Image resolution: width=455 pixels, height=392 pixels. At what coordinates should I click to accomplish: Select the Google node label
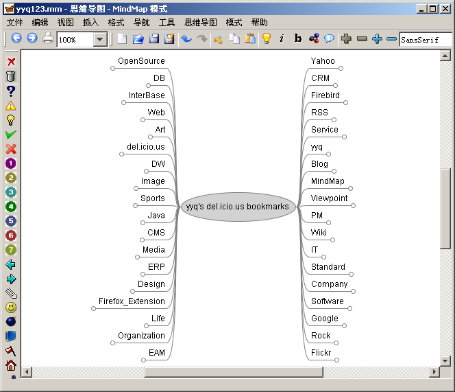click(x=325, y=319)
